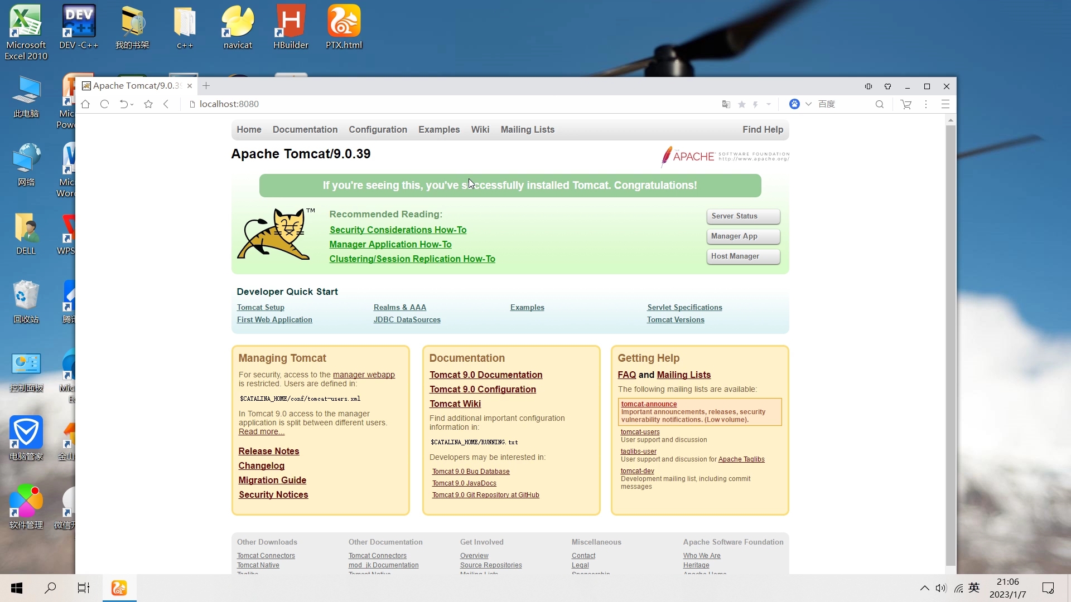Open the Release Notes link
This screenshot has height=602, width=1071.
point(269,452)
